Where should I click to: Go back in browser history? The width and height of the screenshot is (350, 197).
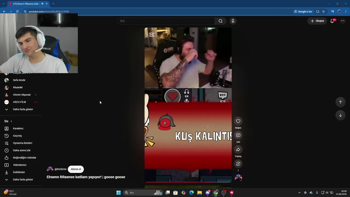click(4, 11)
